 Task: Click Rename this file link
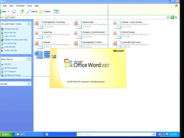click(x=11, y=29)
